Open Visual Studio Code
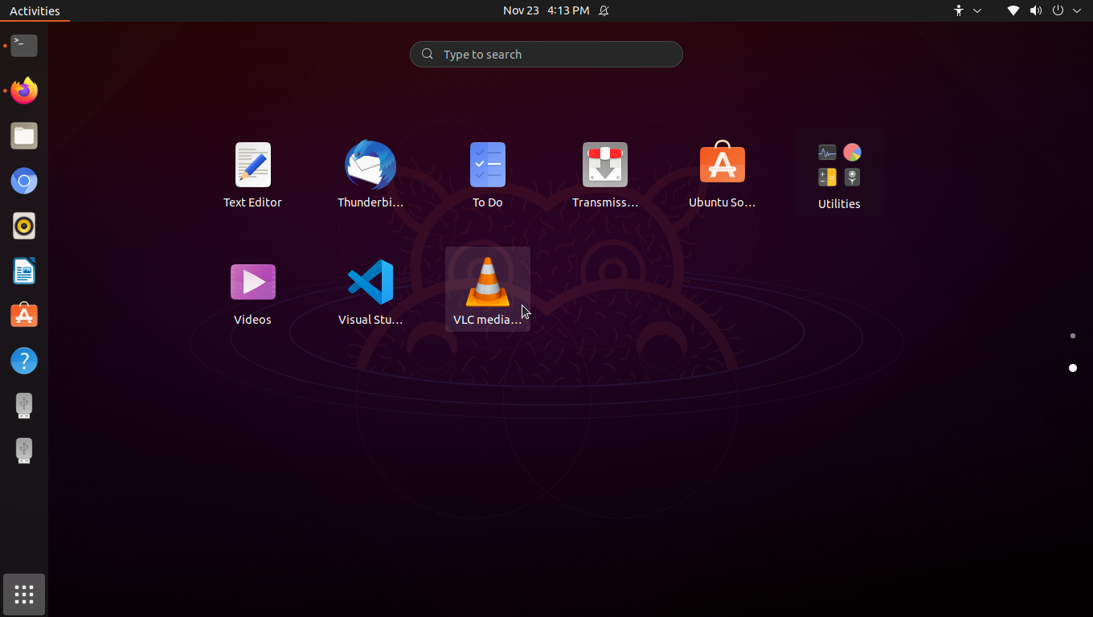This screenshot has width=1093, height=617. [370, 282]
